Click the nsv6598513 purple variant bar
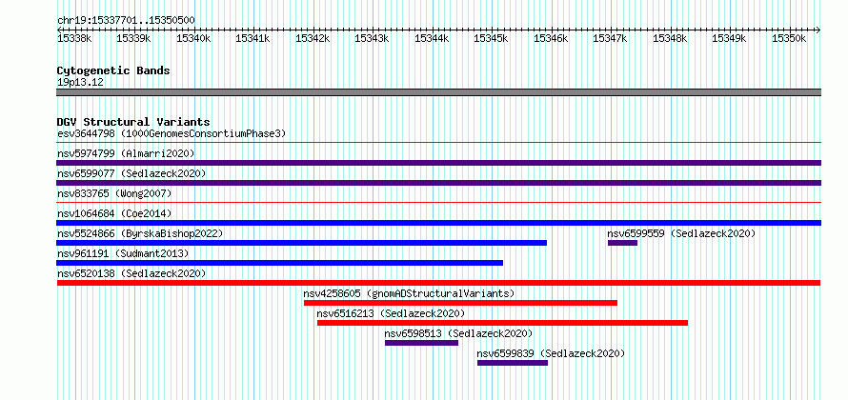The width and height of the screenshot is (848, 400). pyautogui.click(x=421, y=343)
